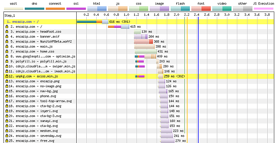Screen dimensions: 276x143
Task: Click the lock icon beside axios.min.js
Action: (7, 76)
